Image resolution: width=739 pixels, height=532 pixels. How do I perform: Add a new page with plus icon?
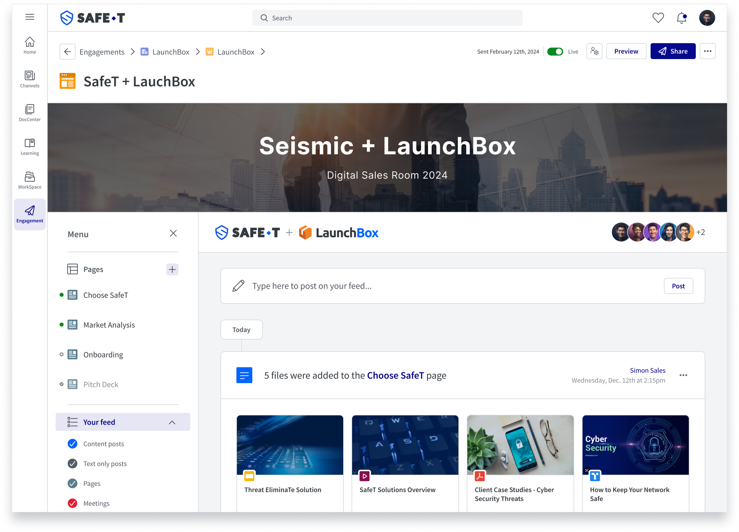[x=172, y=269]
